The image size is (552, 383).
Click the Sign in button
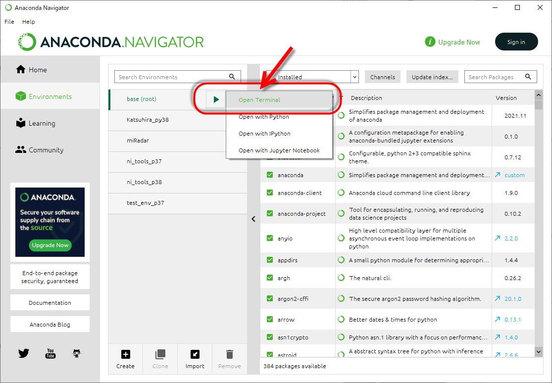tap(516, 42)
